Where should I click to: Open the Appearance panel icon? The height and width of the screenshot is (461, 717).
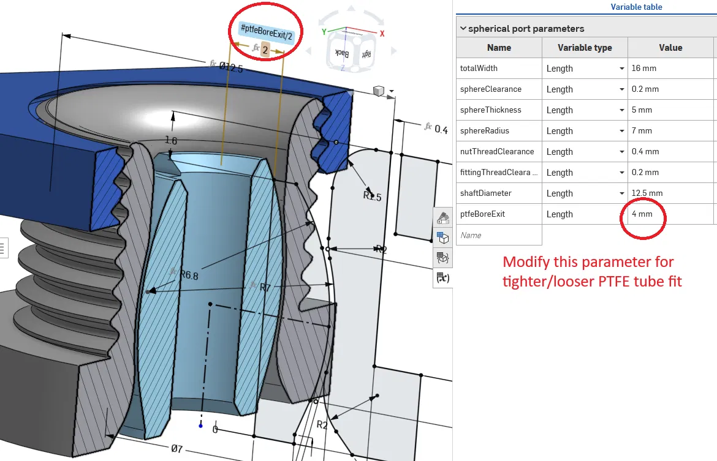(x=442, y=218)
